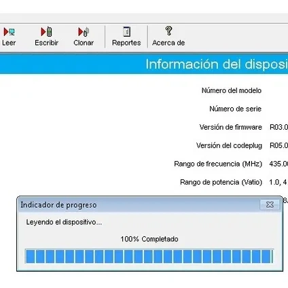Select 'Rango de frecuencia (MHz)' label
Viewport: 288px width, 288px height.
pyautogui.click(x=218, y=164)
